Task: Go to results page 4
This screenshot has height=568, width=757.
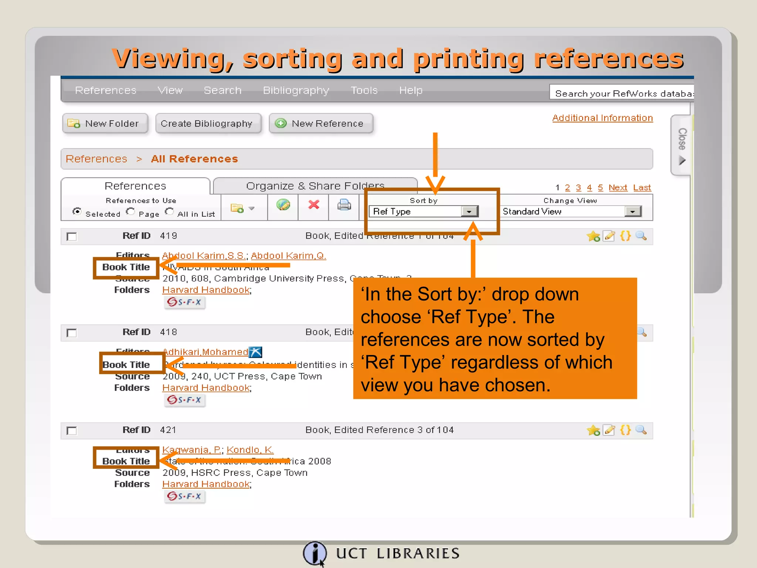Action: [x=590, y=188]
